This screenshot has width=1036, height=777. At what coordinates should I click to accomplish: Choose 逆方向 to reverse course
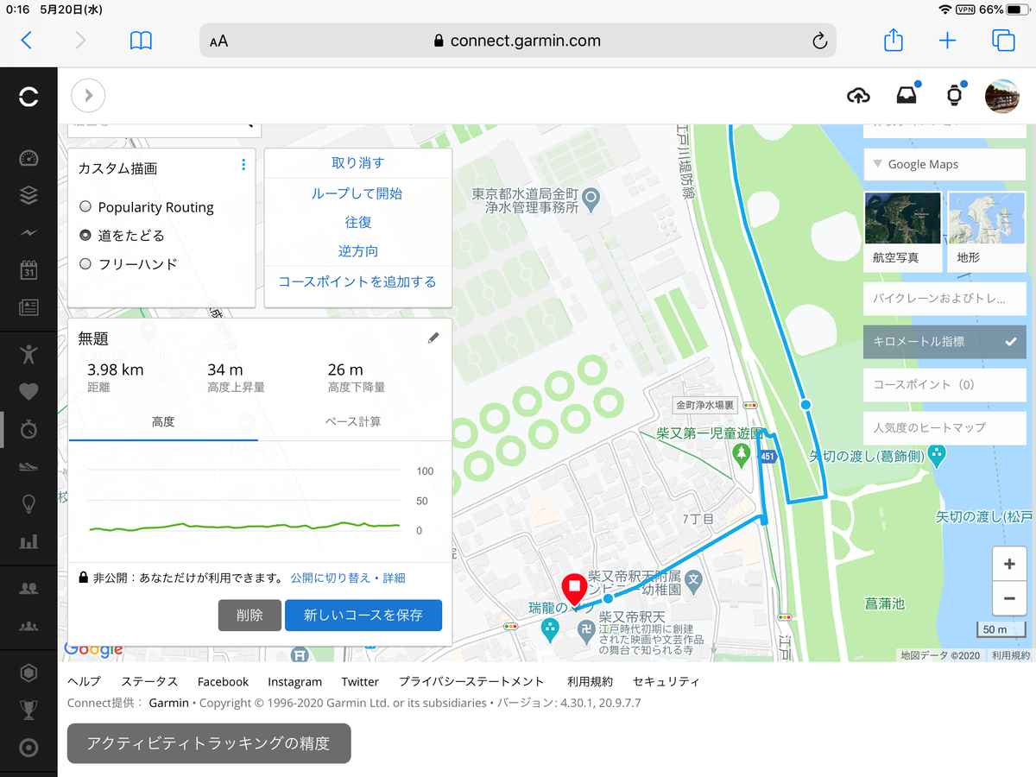[x=357, y=251]
